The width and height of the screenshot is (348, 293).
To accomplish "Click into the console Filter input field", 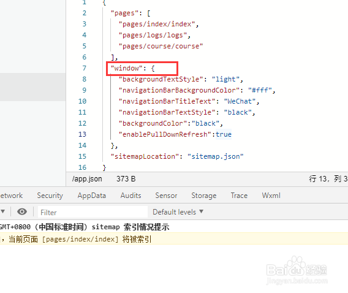I will pos(93,212).
